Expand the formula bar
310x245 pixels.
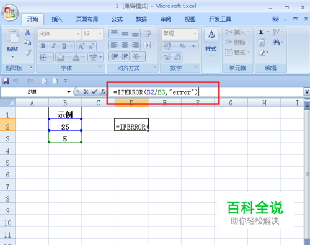(307, 92)
